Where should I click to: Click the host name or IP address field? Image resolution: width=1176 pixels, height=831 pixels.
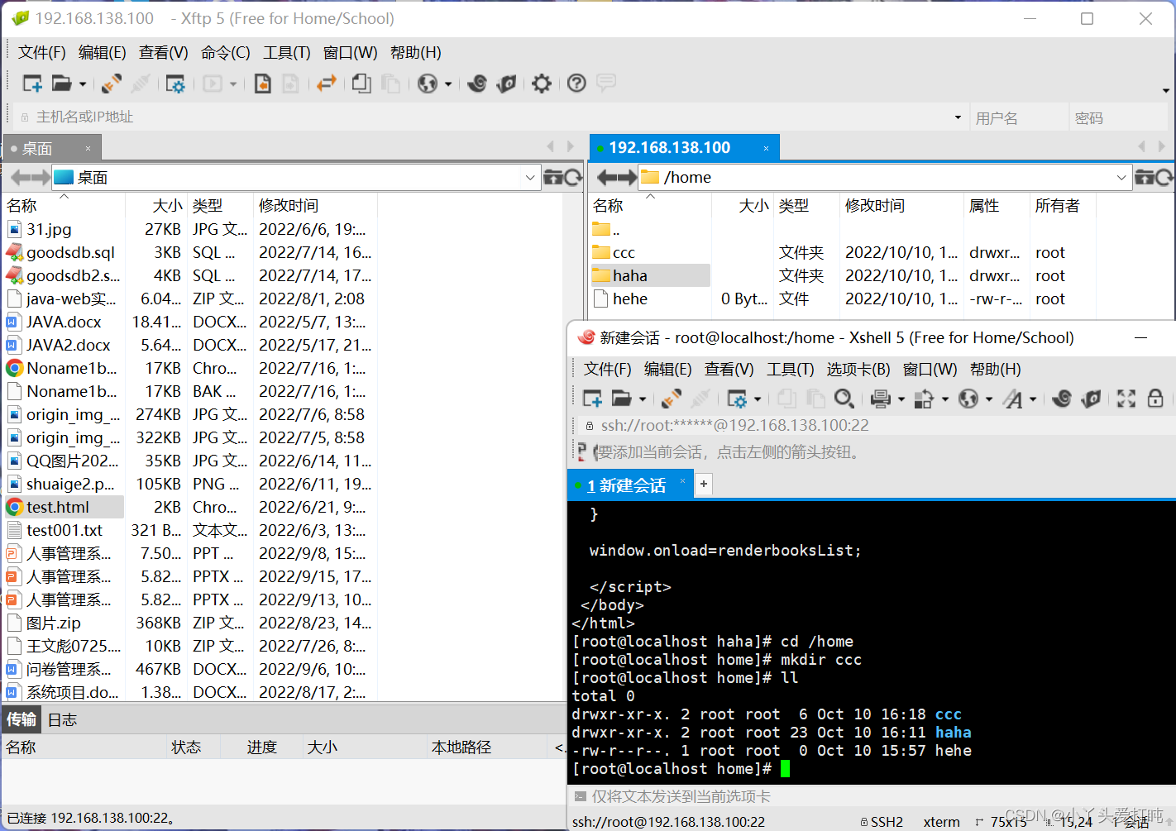point(492,117)
